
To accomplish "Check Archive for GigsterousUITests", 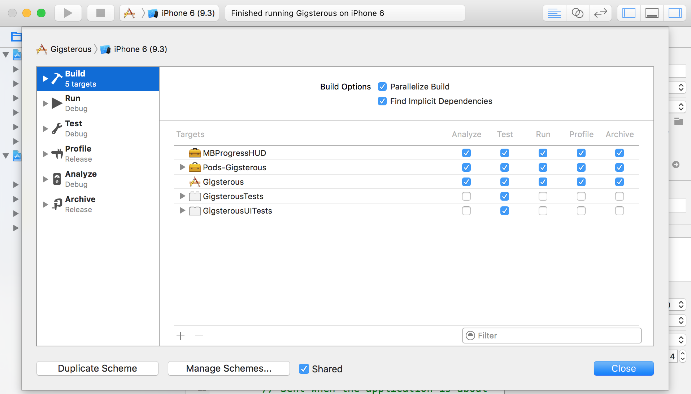I will click(x=620, y=211).
